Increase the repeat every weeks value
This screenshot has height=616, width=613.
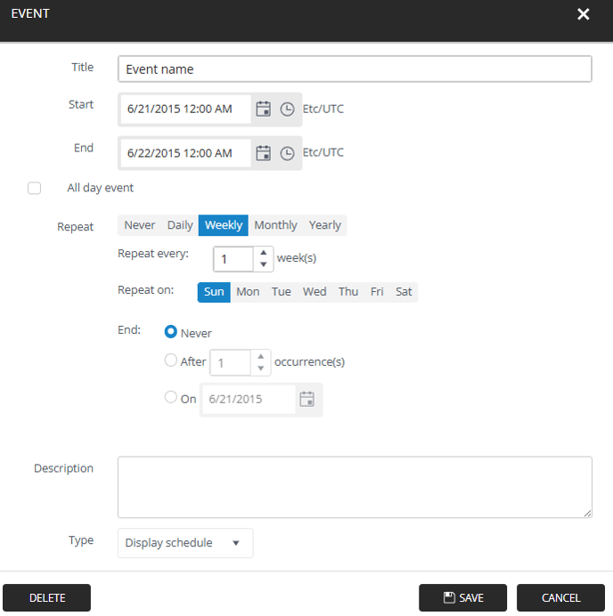click(264, 253)
